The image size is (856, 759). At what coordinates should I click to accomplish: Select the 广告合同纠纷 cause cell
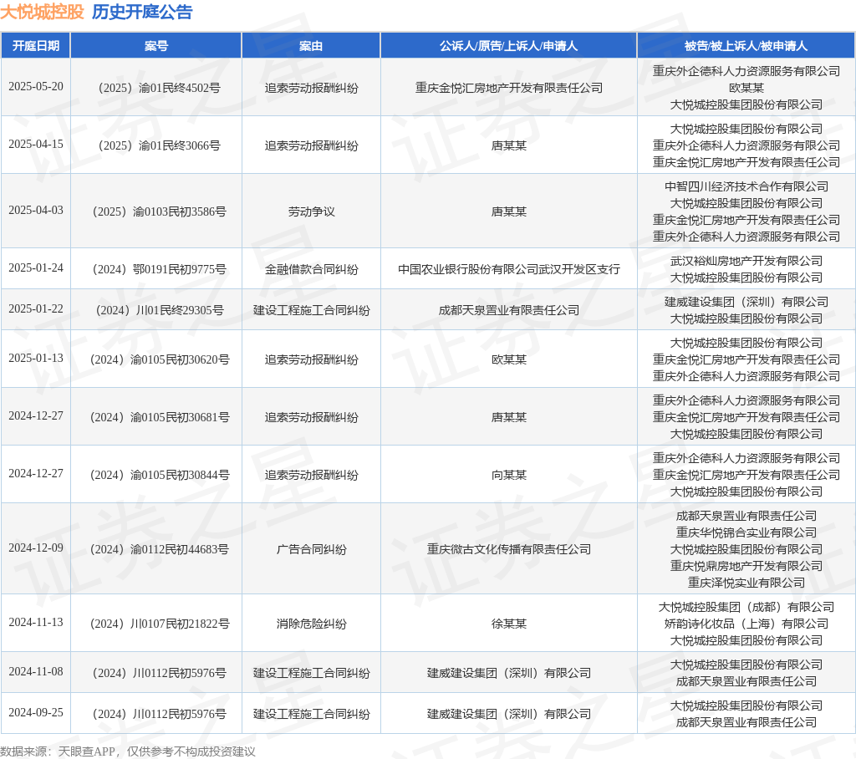(x=311, y=549)
